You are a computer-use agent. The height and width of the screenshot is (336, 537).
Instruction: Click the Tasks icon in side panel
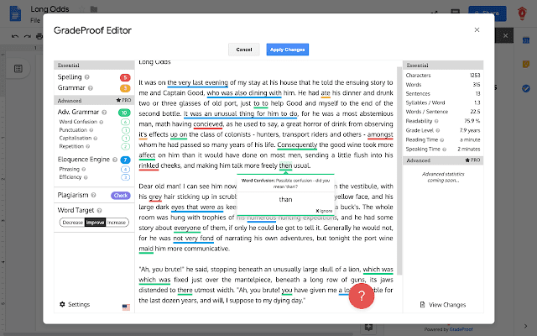pos(526,88)
